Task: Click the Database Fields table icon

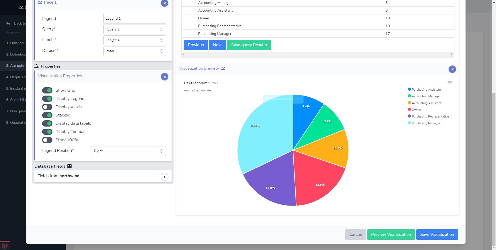Action: click(x=69, y=166)
